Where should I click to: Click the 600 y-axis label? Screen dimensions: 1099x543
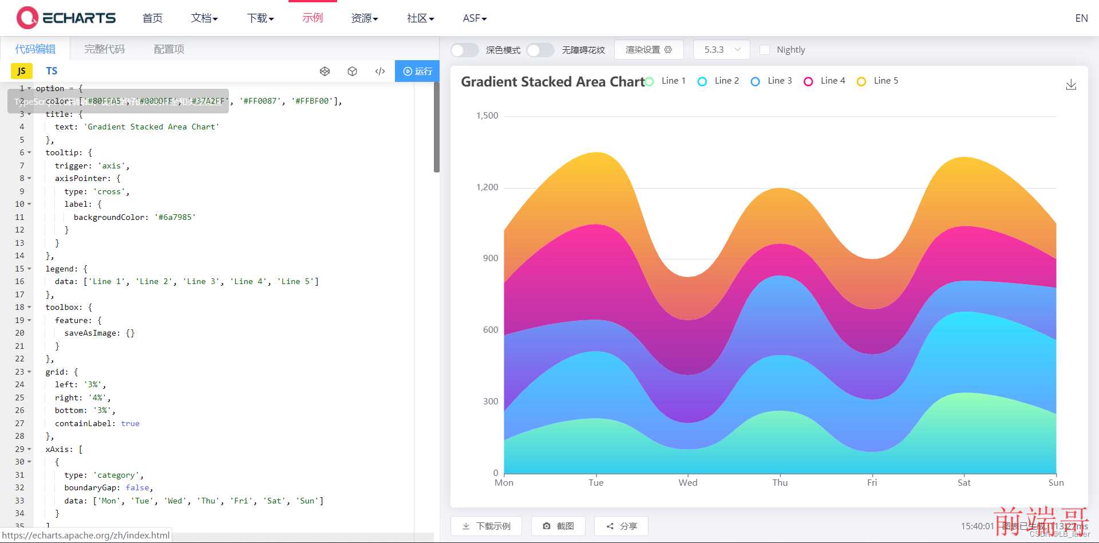(x=491, y=330)
